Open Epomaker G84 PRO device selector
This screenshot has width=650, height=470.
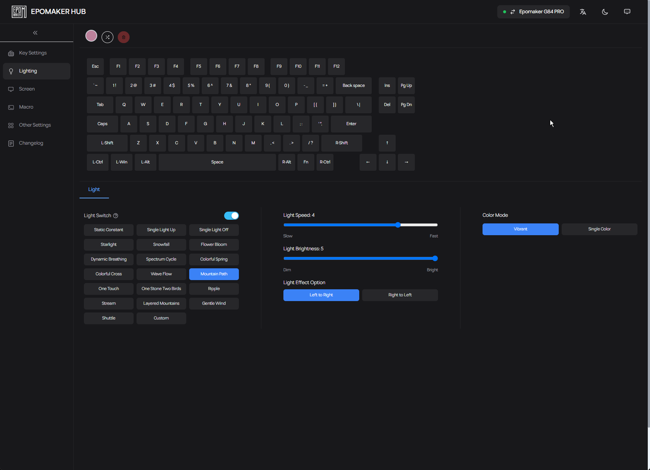[x=533, y=12]
